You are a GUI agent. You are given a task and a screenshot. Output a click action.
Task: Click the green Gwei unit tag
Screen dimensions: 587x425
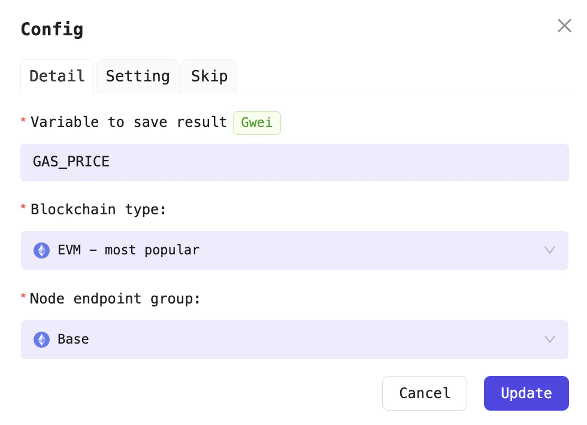[x=256, y=123]
